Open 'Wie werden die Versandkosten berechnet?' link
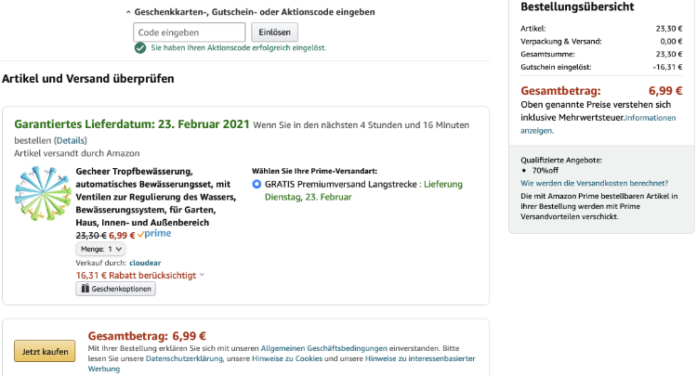The width and height of the screenshot is (697, 376). [594, 183]
